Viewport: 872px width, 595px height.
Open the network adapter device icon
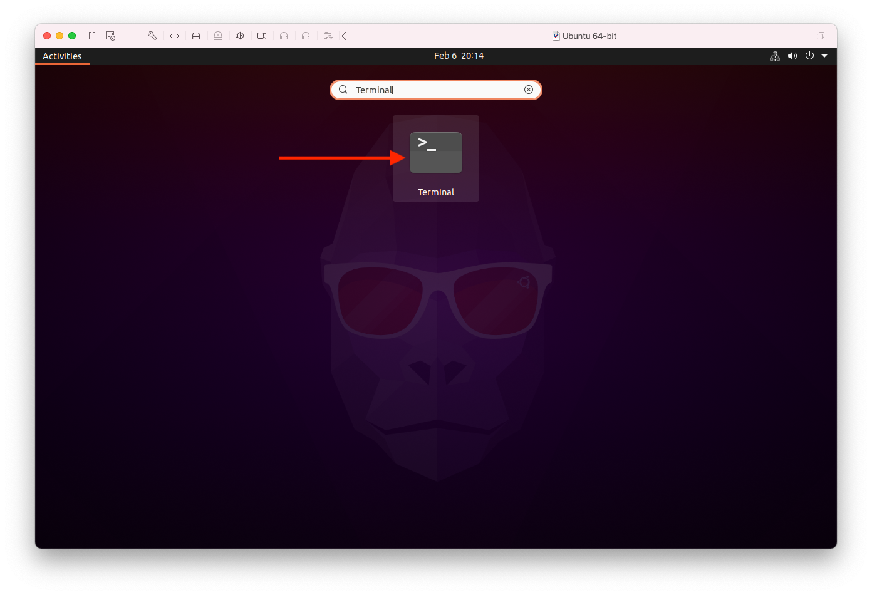pos(174,36)
